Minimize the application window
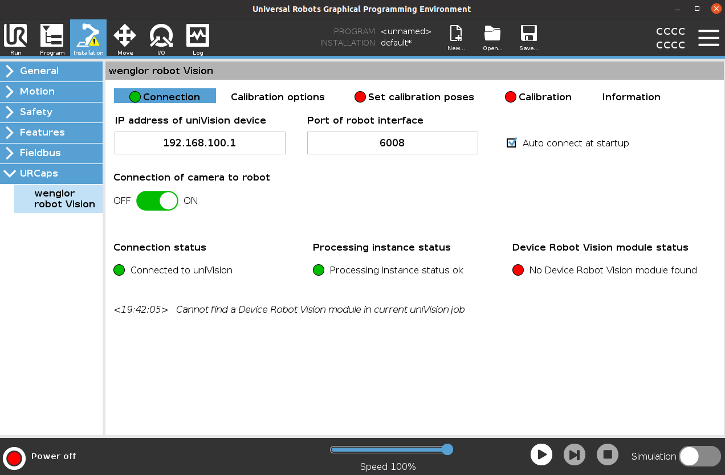725x475 pixels. [x=678, y=9]
